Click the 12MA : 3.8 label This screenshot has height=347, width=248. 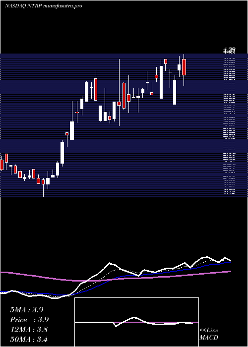29,330
